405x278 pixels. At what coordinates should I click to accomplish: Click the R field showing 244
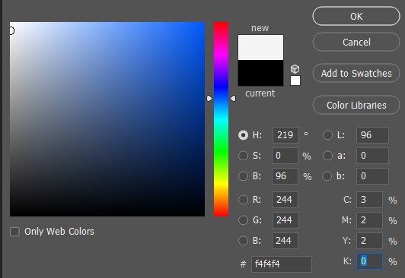tap(285, 200)
